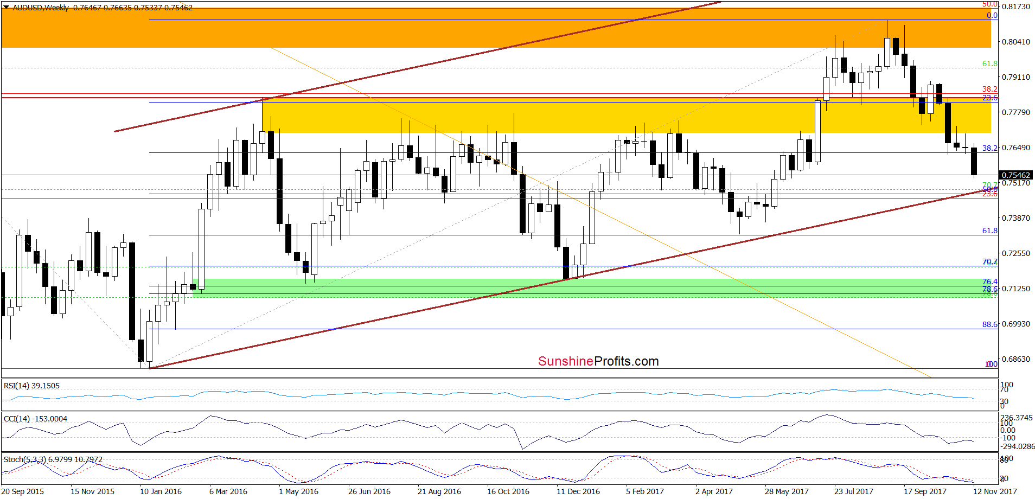Screen dimensions: 1035x499
Task: Click the 0.72550 price axis label
Action: coord(1016,253)
